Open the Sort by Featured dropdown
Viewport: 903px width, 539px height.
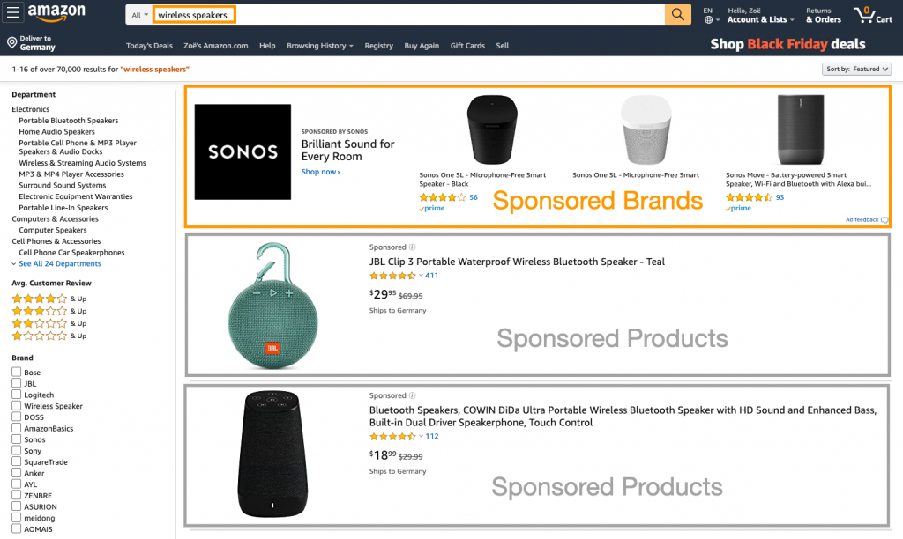point(856,68)
